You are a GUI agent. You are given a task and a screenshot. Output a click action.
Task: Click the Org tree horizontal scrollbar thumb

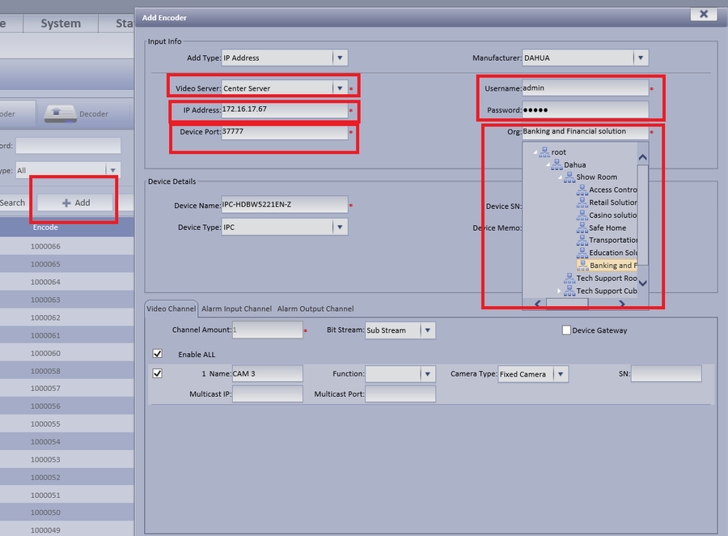click(567, 304)
